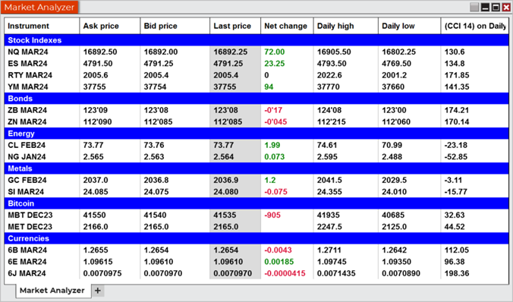Sort by Ask price column header
This screenshot has height=302, width=513.
pyautogui.click(x=109, y=26)
